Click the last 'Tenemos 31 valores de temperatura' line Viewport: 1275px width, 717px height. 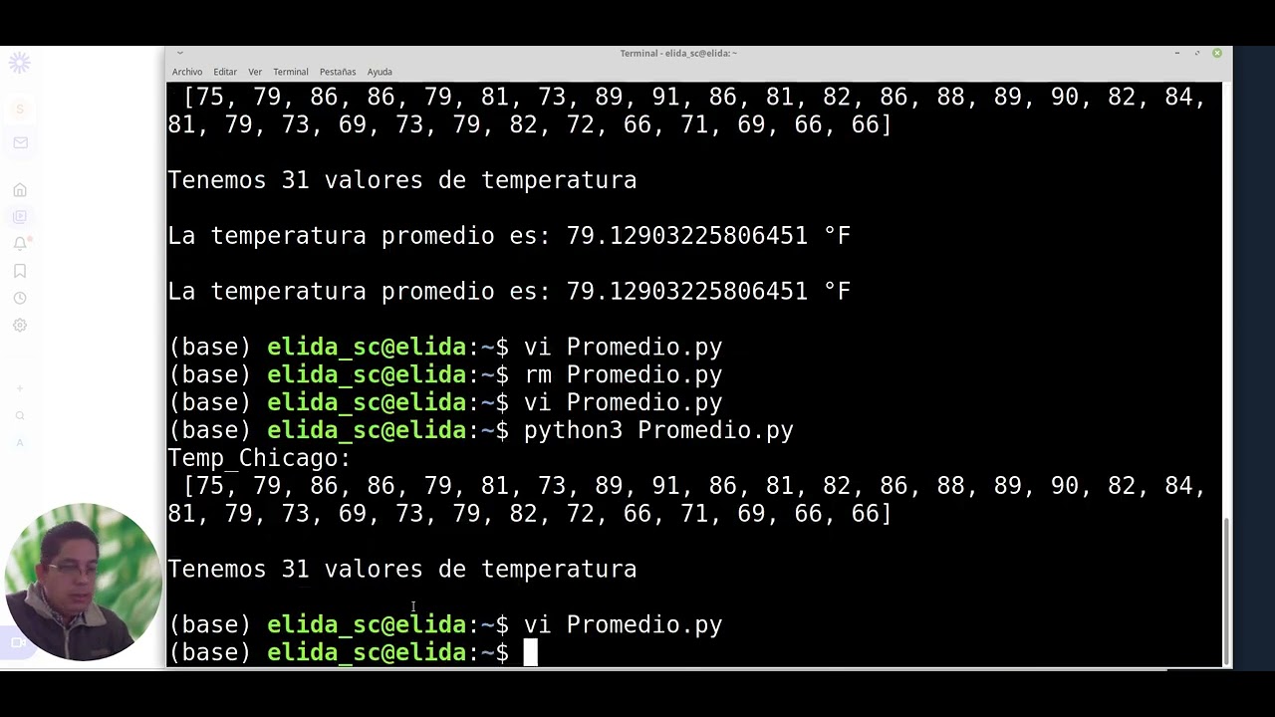click(402, 569)
